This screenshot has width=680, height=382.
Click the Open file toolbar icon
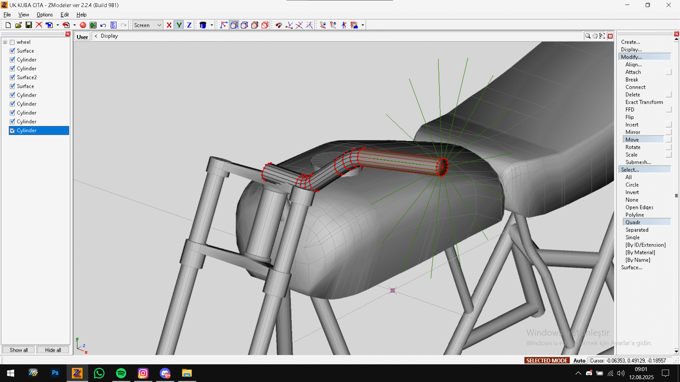pos(18,25)
